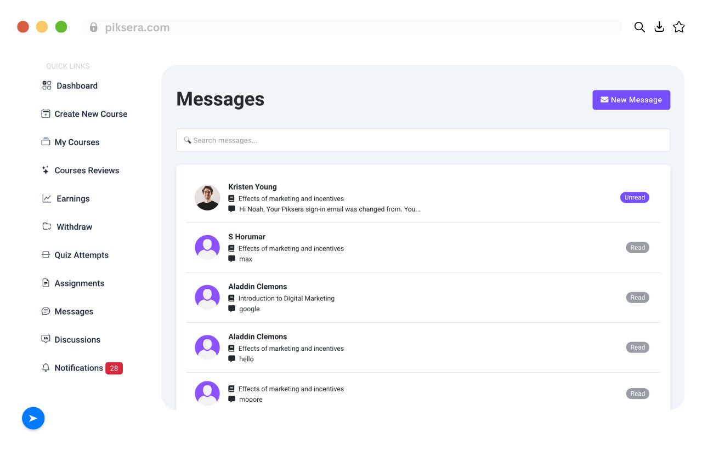Click the Courses Reviews sparkle icon
The height and width of the screenshot is (456, 702).
point(46,170)
